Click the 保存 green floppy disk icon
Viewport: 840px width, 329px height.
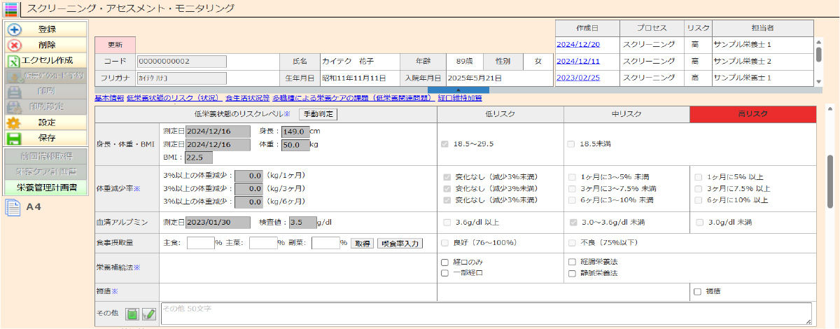point(14,138)
